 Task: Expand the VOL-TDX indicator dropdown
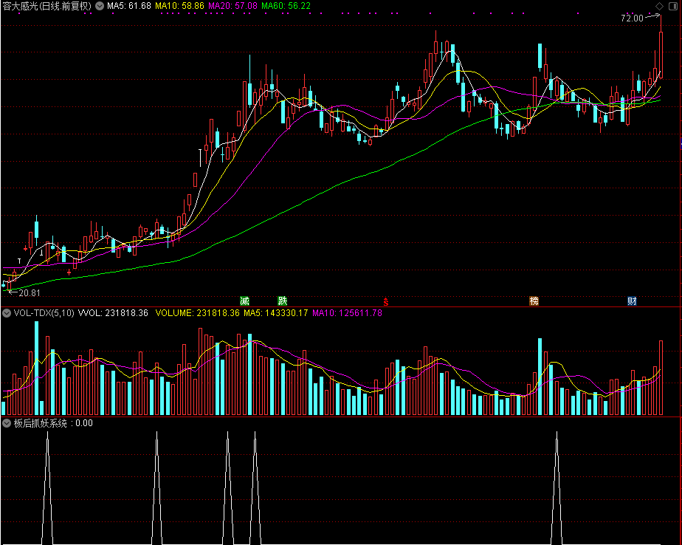(x=7, y=313)
